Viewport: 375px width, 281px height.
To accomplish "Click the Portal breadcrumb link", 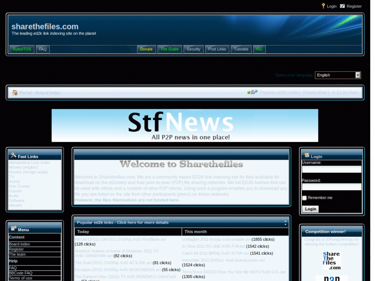I will [x=25, y=93].
